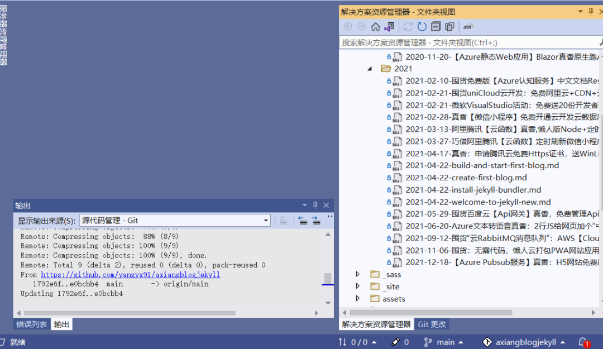Image resolution: width=603 pixels, height=349 pixels.
Task: Open Output panel window options dropdown arrow
Action: click(305, 205)
